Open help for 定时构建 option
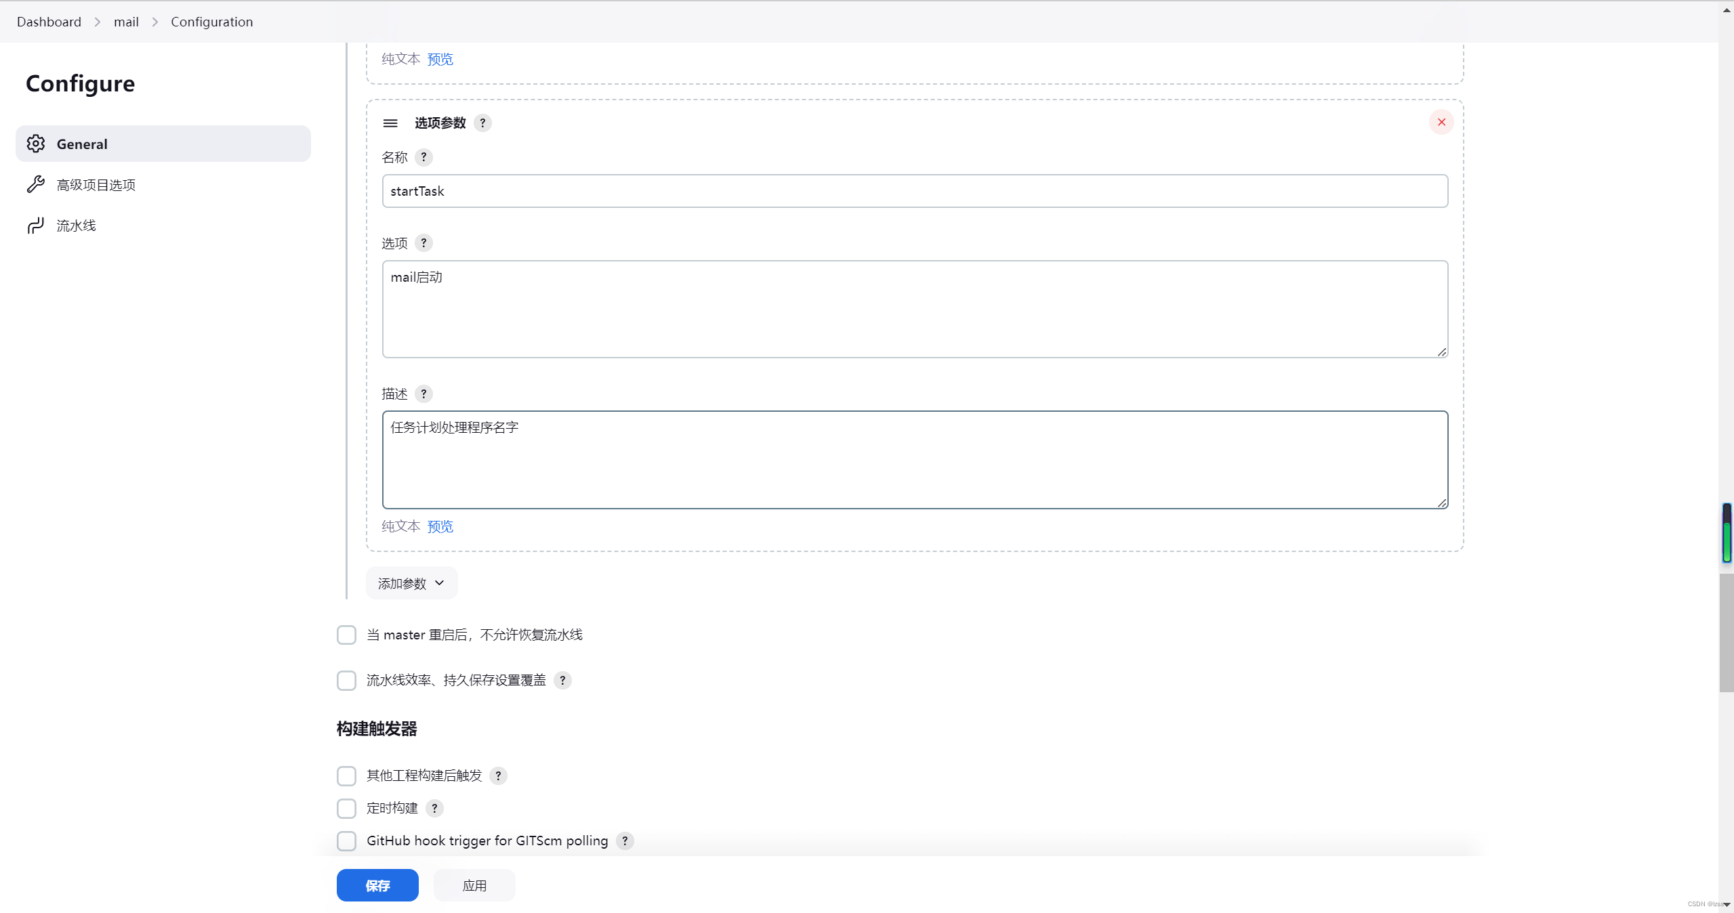1734x913 pixels. 434,808
